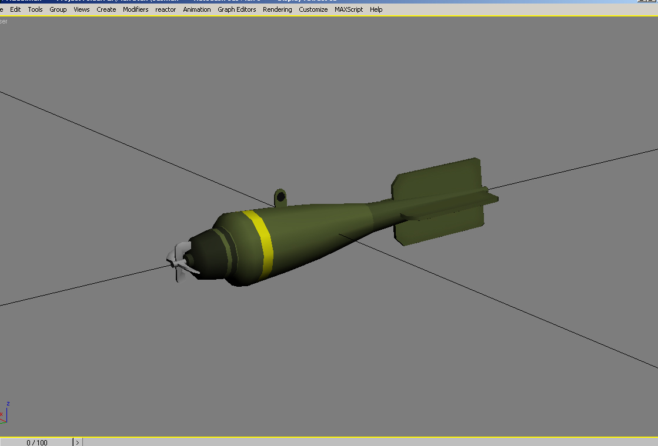Image resolution: width=658 pixels, height=446 pixels.
Task: Open the Views menu
Action: [81, 9]
